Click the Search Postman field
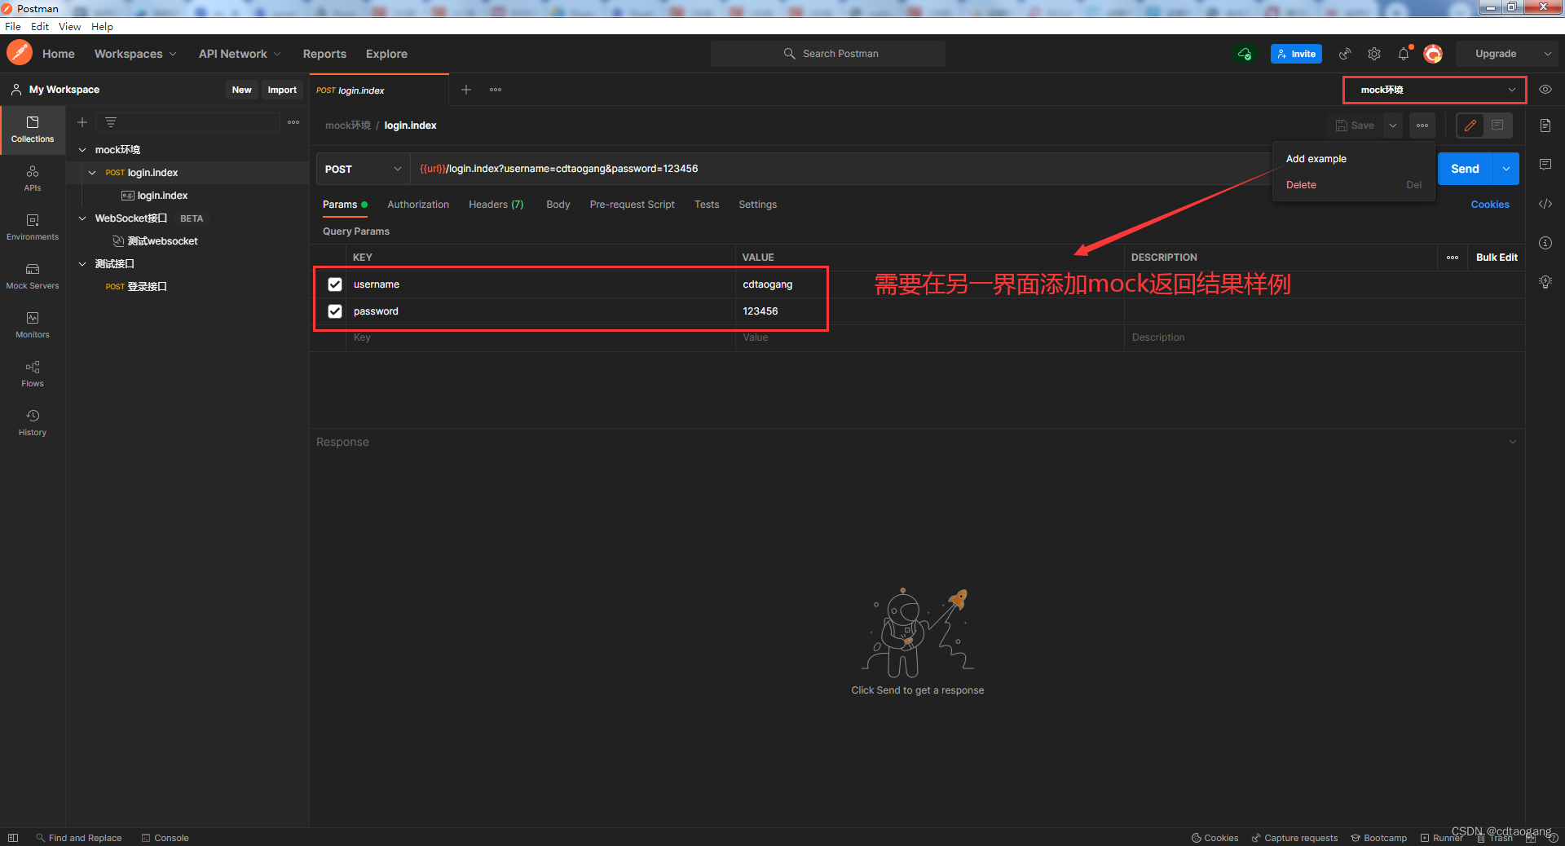The height and width of the screenshot is (846, 1565). [828, 54]
